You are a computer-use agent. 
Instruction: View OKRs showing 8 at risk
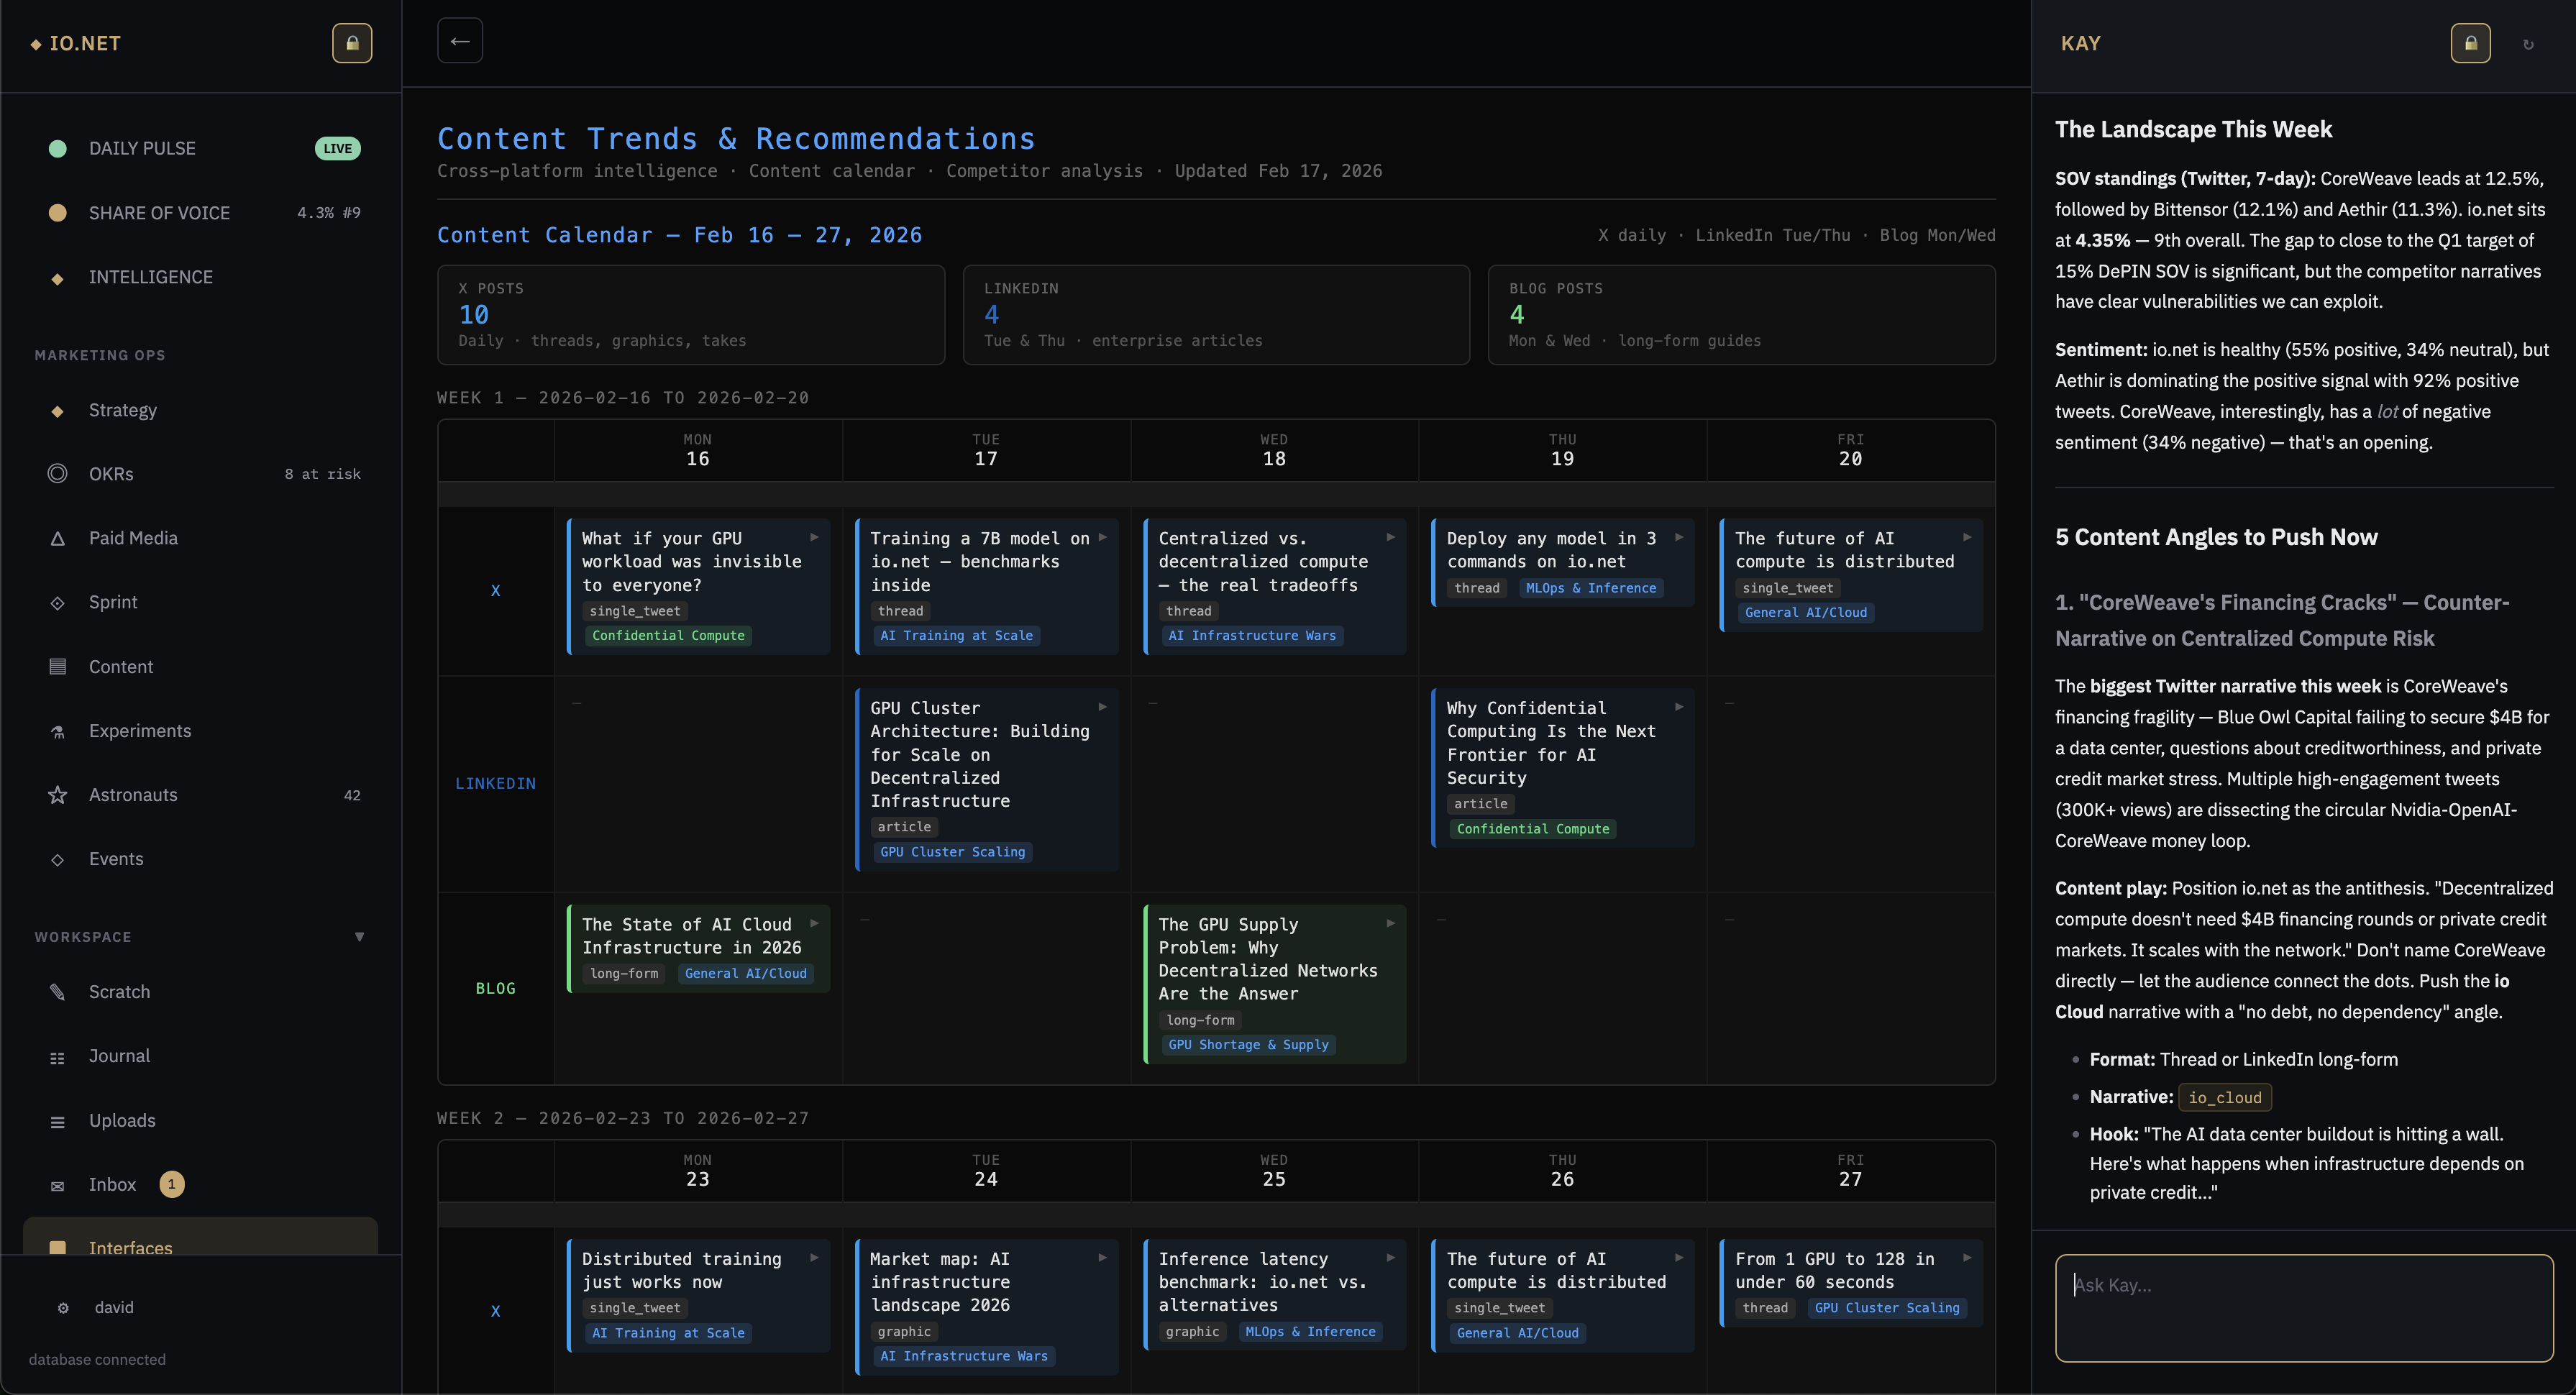click(110, 473)
